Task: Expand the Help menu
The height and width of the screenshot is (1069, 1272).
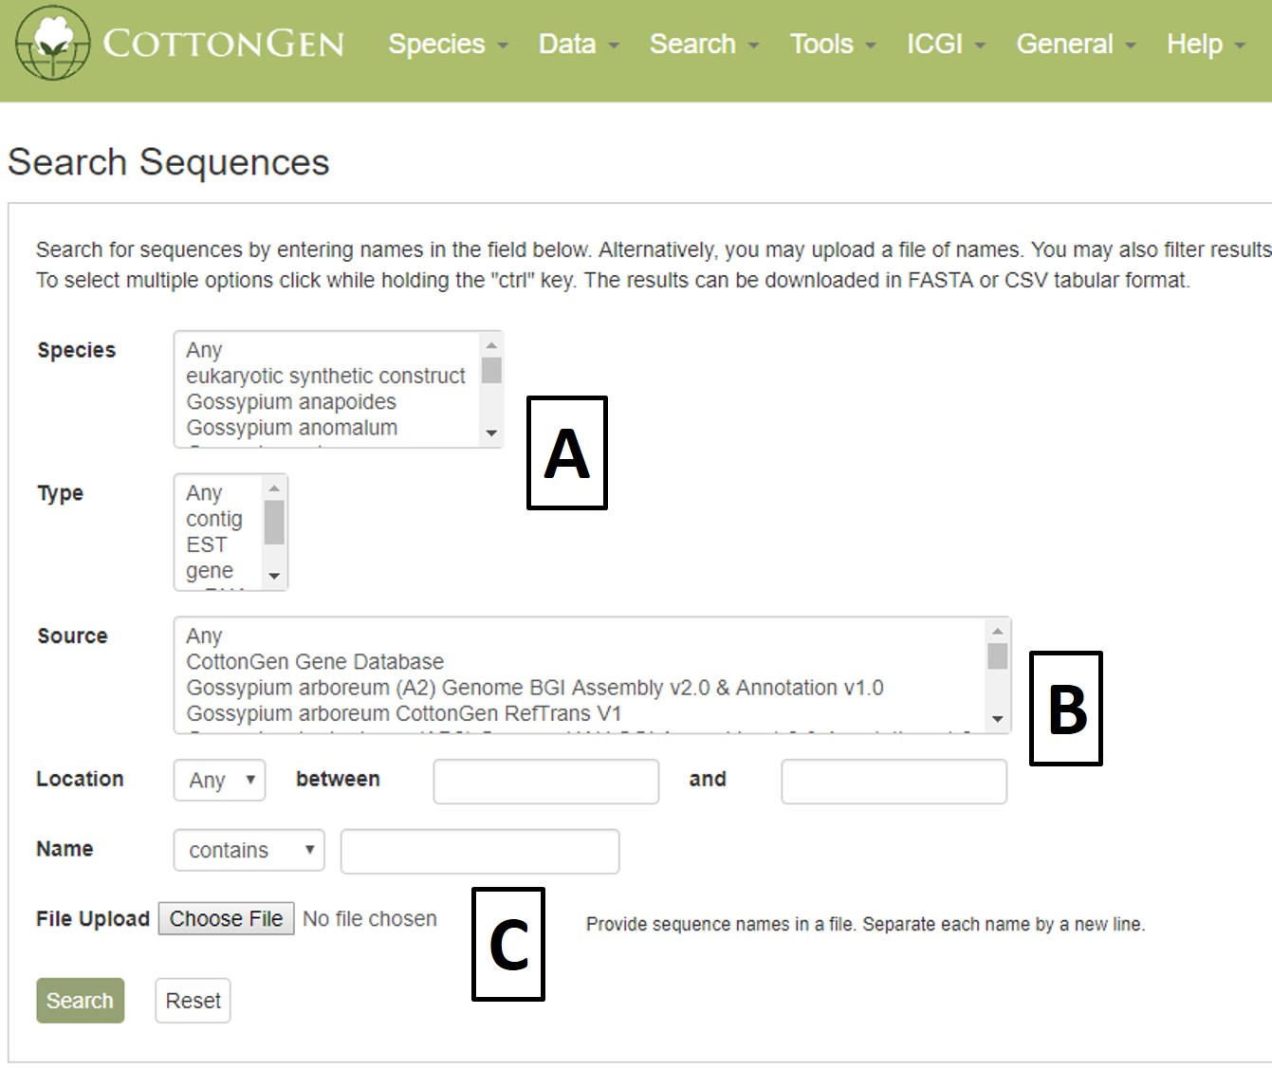Action: [x=1206, y=44]
